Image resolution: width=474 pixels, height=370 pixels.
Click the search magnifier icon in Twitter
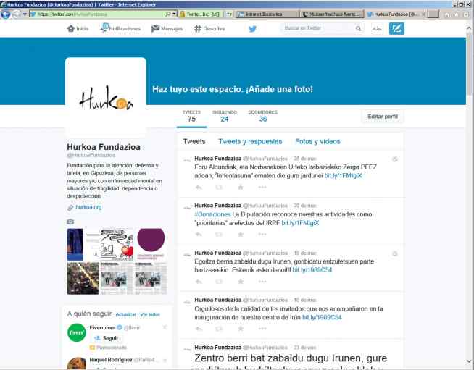point(358,28)
